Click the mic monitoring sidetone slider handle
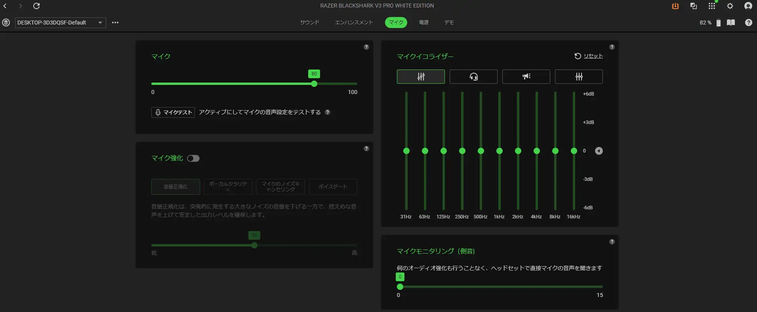Viewport: 757px width, 312px height. pyautogui.click(x=400, y=287)
